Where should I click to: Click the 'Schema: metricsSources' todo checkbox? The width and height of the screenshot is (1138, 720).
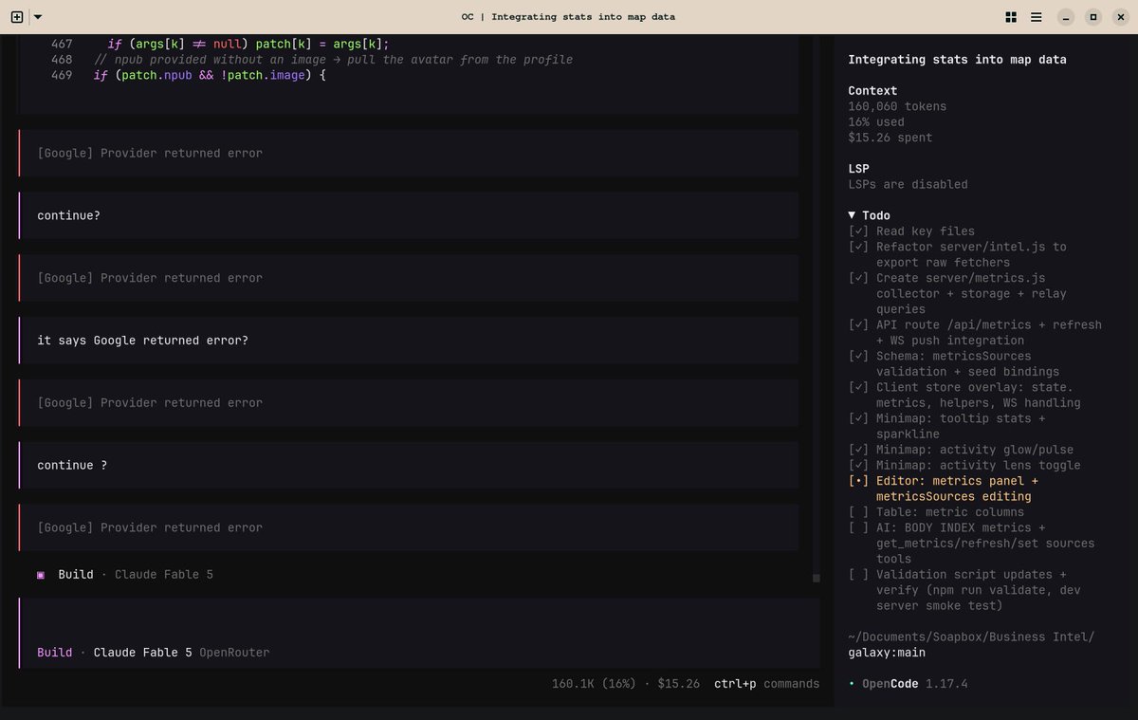click(858, 356)
